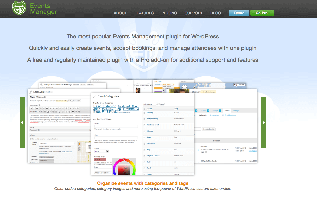
Task: Toggle Italic in the Edit Event editor
Action: pyautogui.click(x=34, y=108)
